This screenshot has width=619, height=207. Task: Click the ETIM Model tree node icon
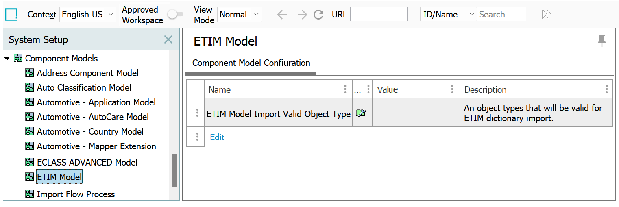(x=29, y=177)
